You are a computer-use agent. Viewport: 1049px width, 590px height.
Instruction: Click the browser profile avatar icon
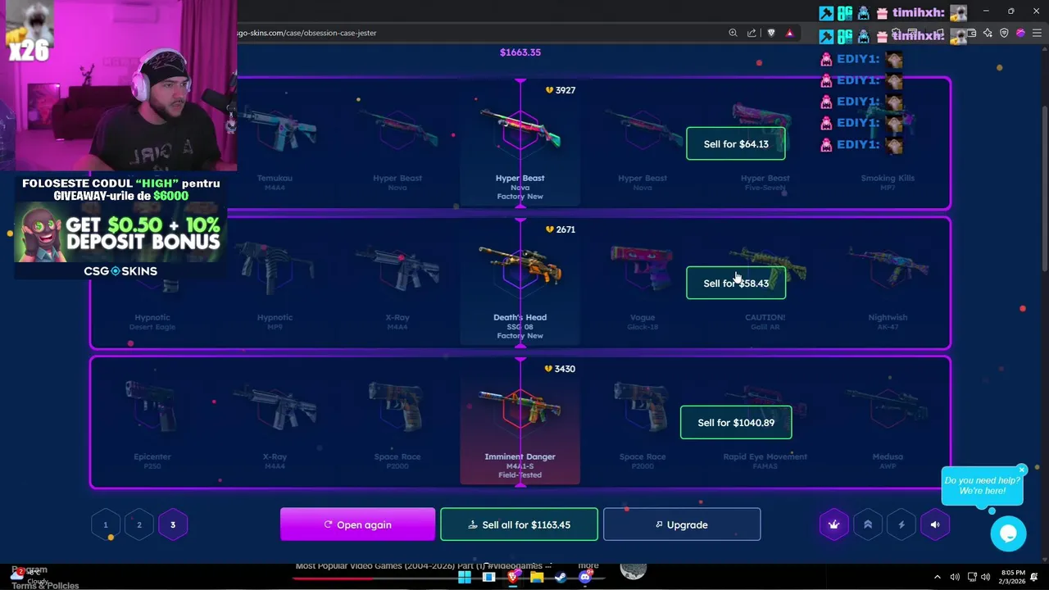[x=1020, y=33]
